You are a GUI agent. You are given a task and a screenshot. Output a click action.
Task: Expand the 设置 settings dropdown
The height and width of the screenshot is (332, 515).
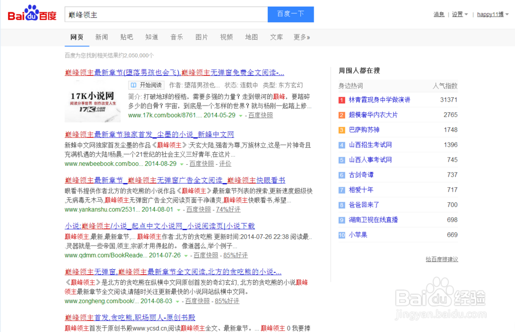[x=459, y=14]
